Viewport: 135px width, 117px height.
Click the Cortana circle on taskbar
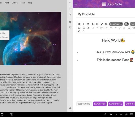click(x=2, y=114)
